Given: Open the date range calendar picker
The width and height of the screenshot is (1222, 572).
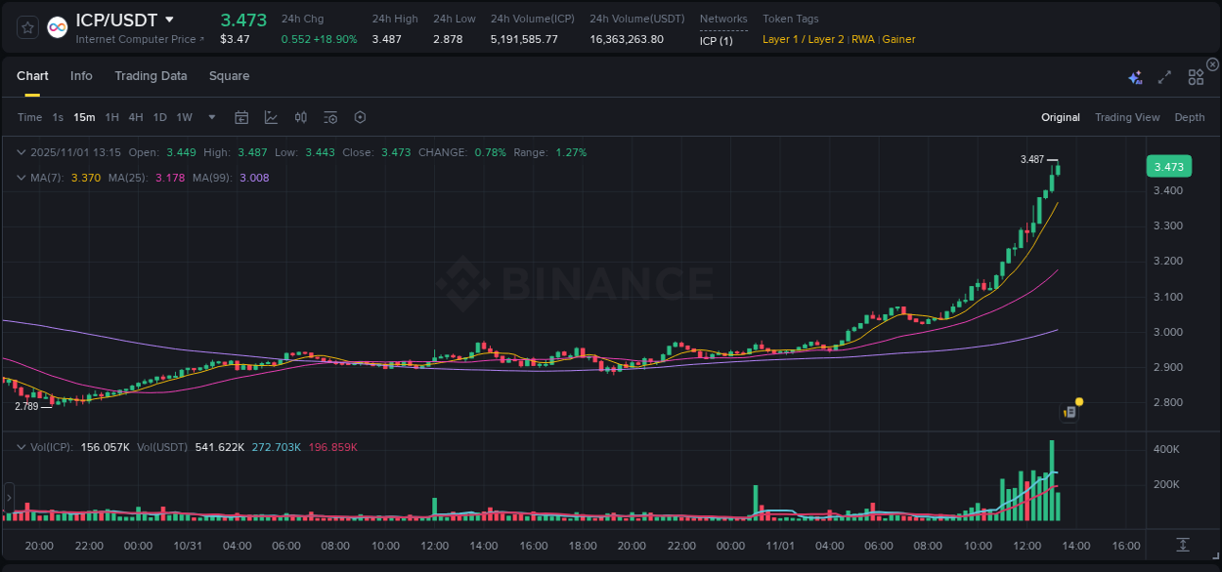Looking at the screenshot, I should tap(241, 117).
